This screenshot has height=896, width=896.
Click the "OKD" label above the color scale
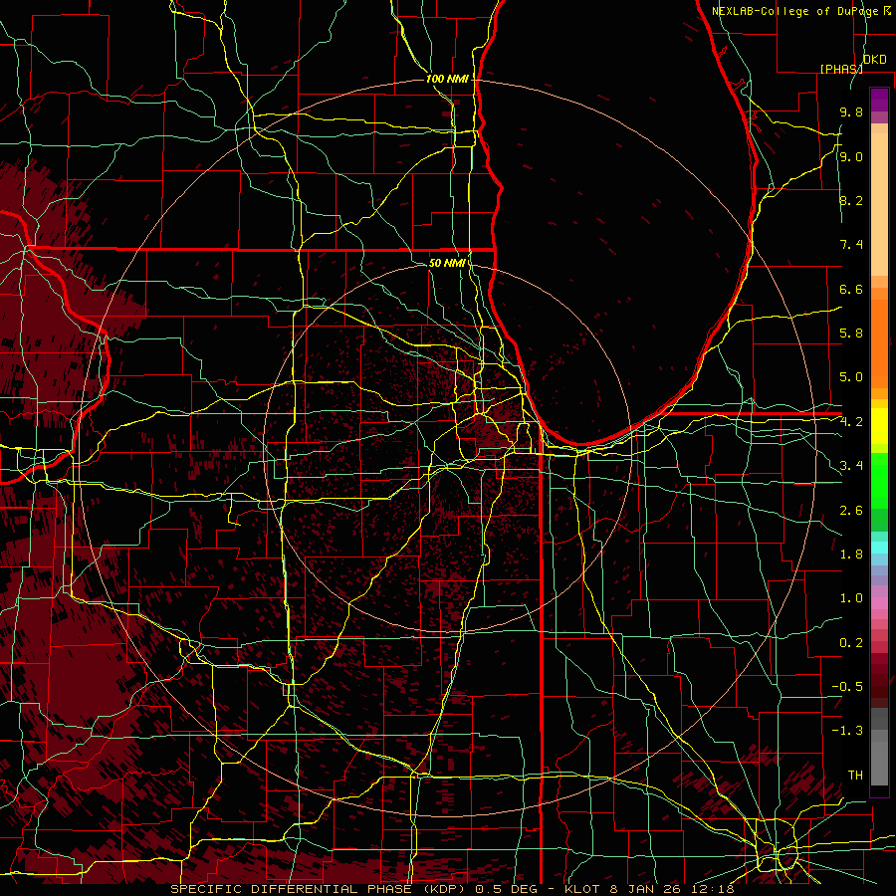[x=875, y=59]
